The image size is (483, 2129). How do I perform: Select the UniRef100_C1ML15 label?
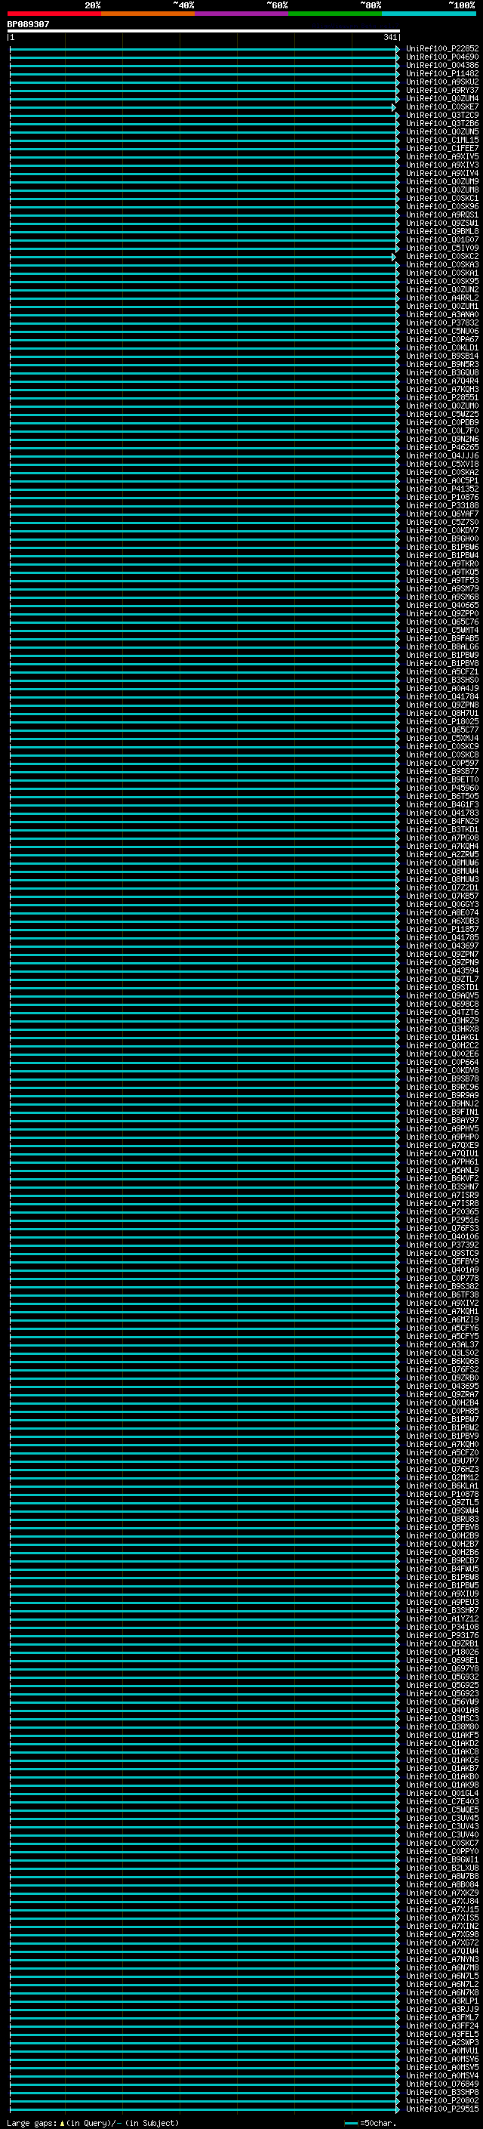[x=442, y=140]
